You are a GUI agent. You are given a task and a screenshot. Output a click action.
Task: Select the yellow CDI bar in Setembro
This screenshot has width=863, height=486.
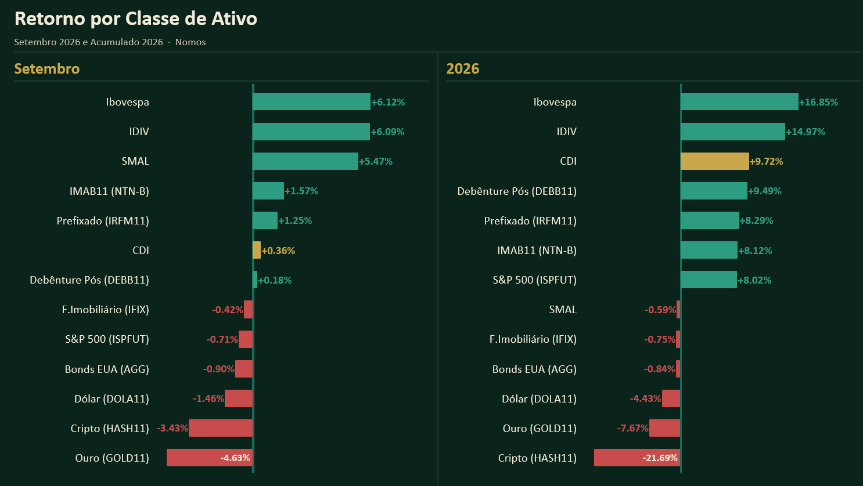(x=257, y=250)
